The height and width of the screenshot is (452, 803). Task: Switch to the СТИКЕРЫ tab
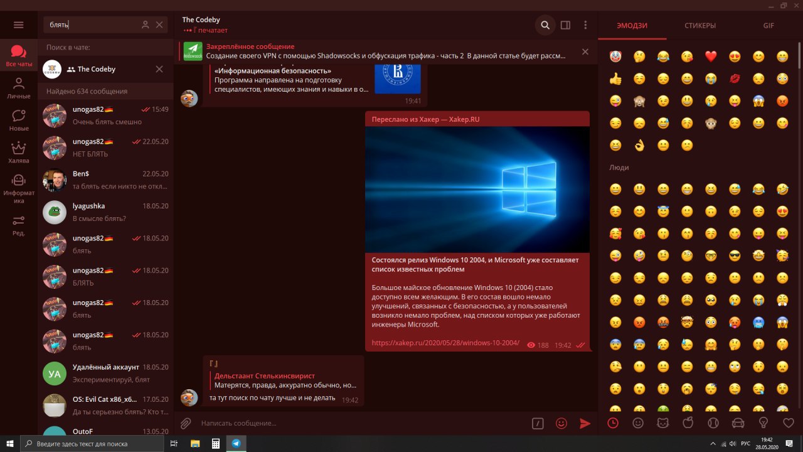700,26
